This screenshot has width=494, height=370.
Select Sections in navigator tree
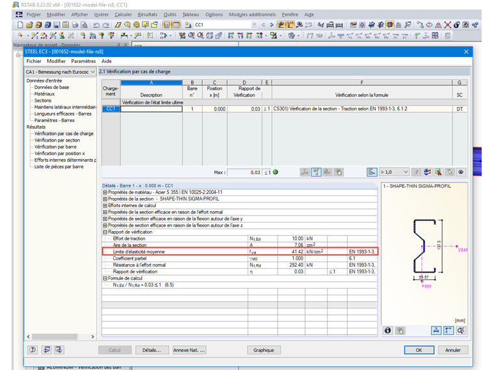click(x=43, y=101)
